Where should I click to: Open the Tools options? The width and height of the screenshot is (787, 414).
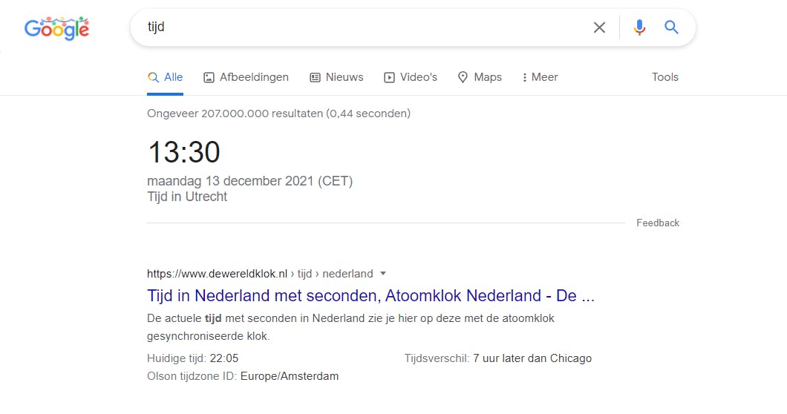pos(665,77)
